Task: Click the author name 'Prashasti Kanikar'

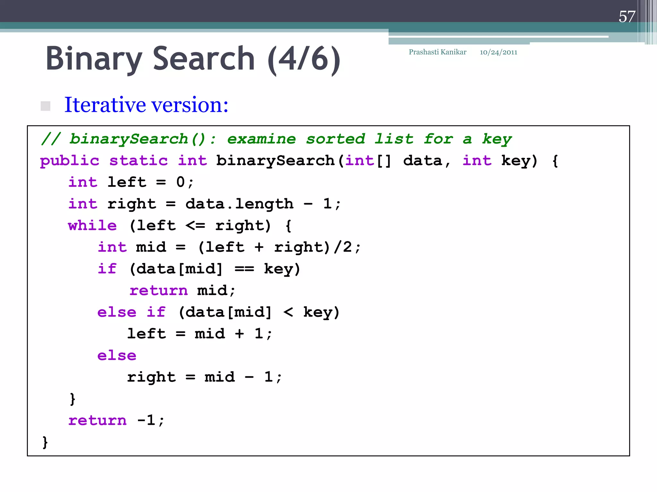Action: (437, 52)
